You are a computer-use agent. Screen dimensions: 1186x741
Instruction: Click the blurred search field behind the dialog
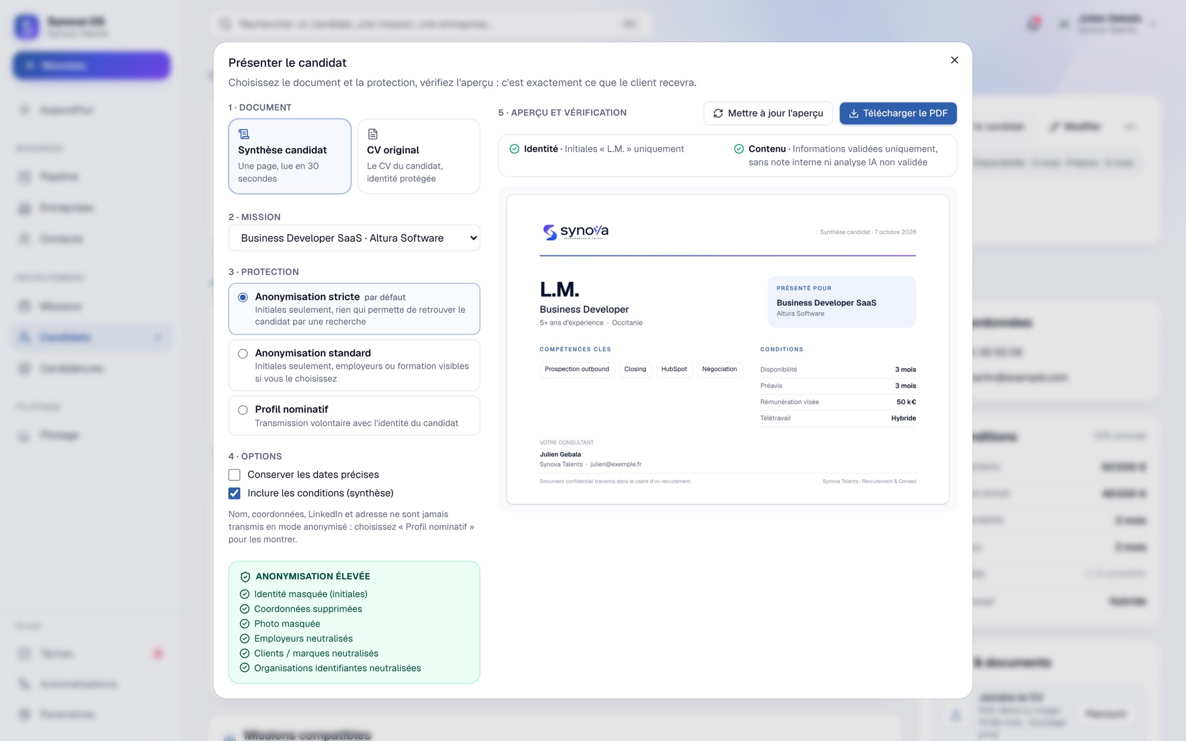click(x=429, y=24)
